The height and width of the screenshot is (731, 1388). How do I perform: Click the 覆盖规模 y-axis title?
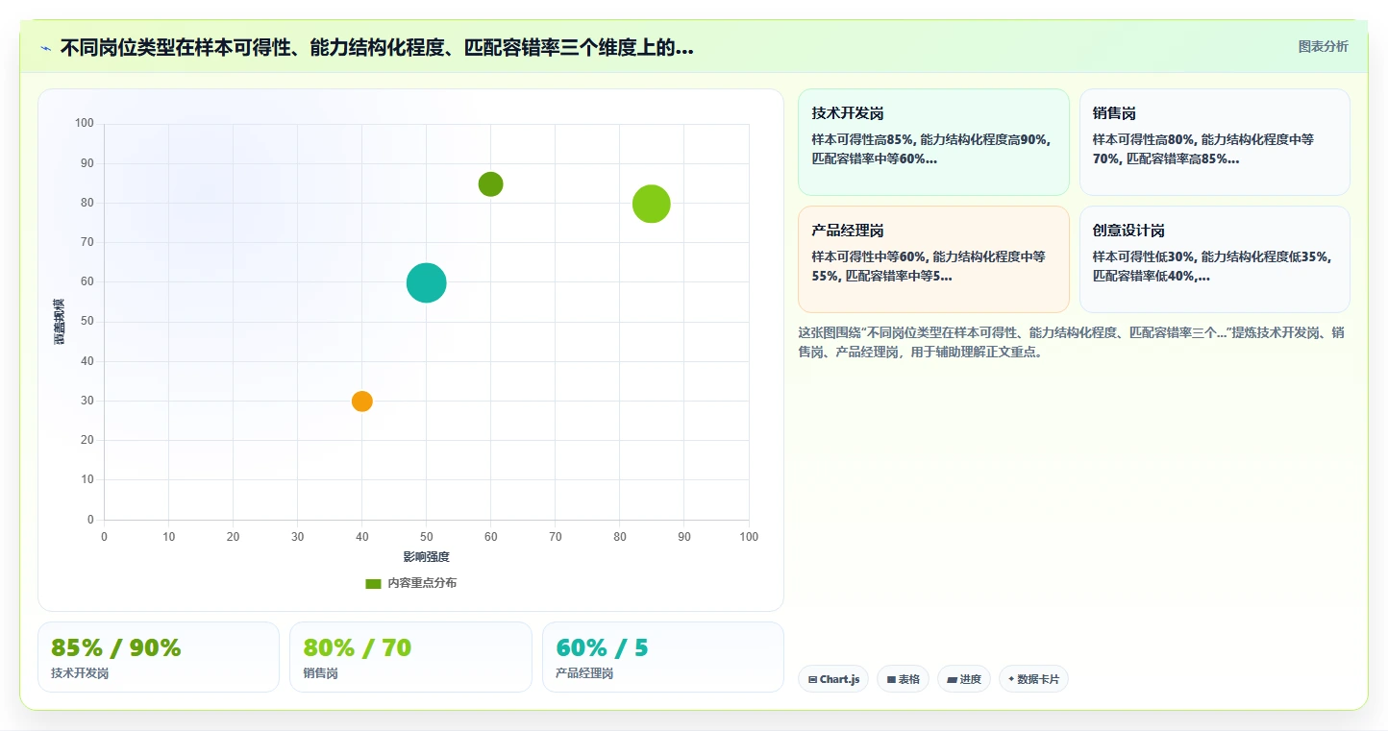60,321
